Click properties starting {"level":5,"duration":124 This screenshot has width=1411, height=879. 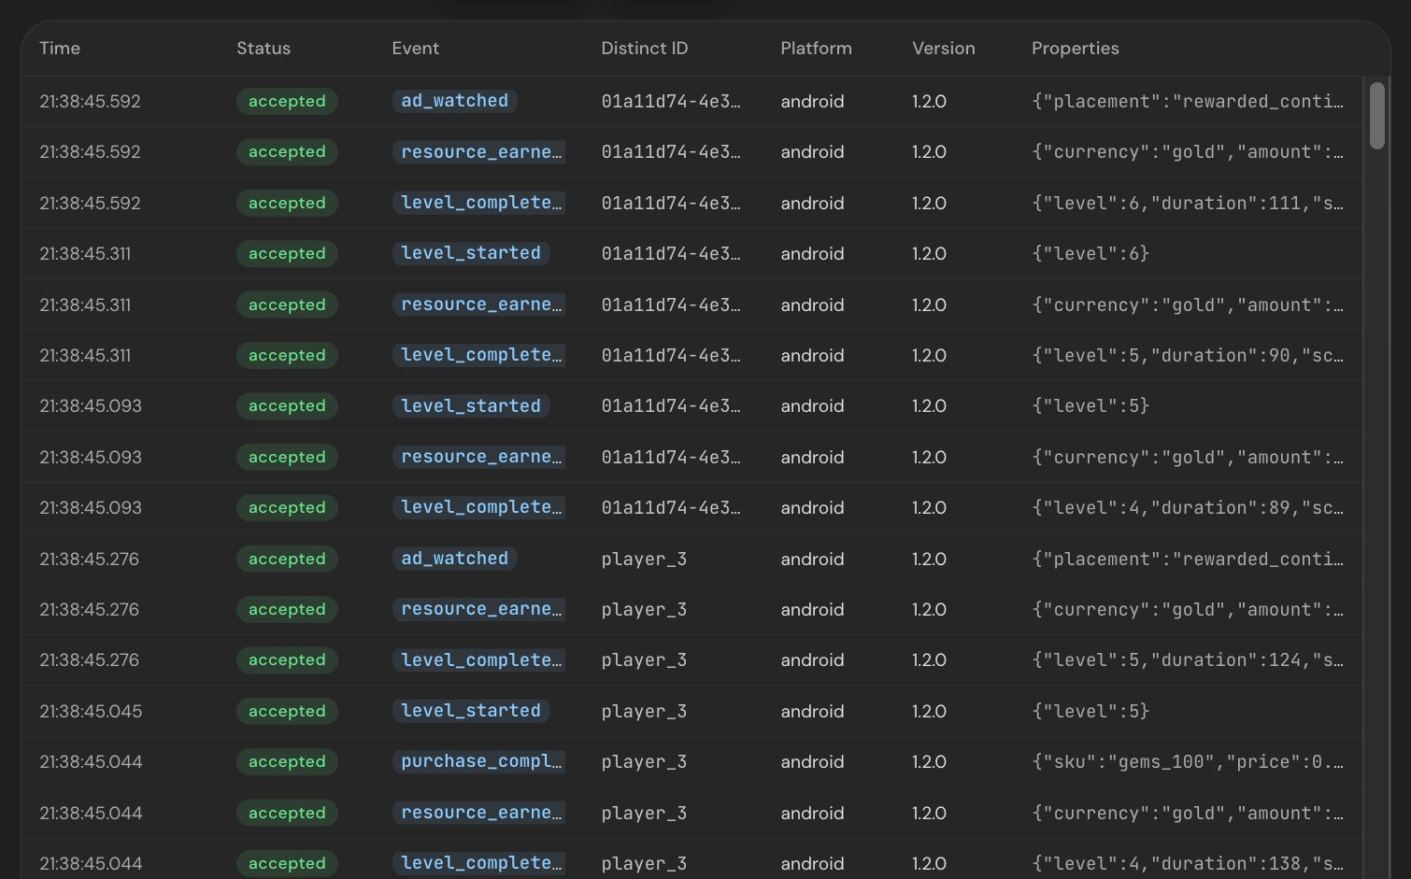point(1188,660)
